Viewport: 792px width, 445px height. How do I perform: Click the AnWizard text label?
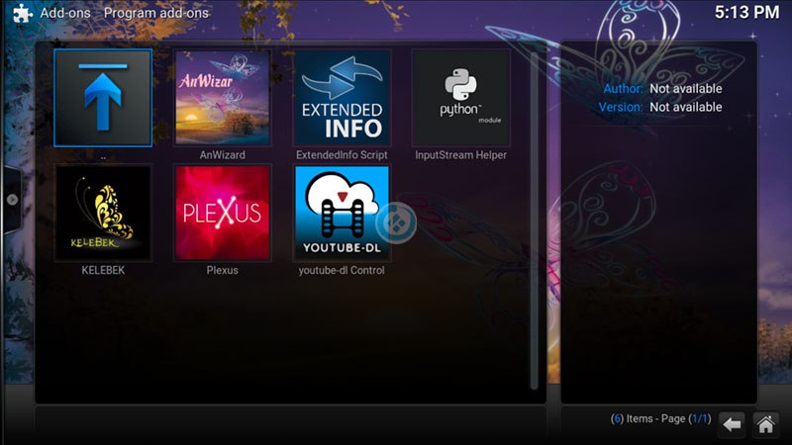222,155
